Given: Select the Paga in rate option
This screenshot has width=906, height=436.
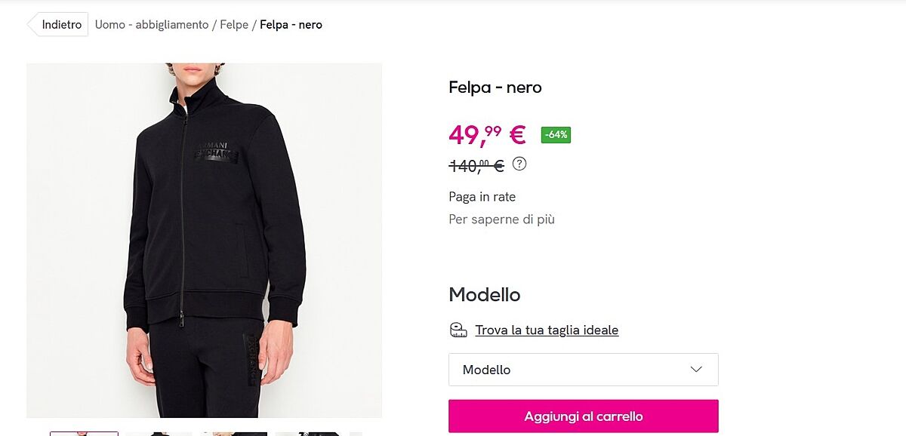Looking at the screenshot, I should pos(482,197).
